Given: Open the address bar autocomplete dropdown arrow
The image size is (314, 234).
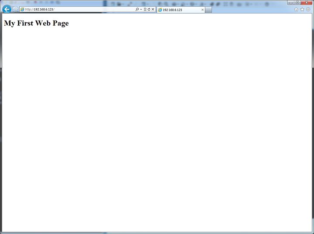Looking at the screenshot, I should click(x=141, y=9).
